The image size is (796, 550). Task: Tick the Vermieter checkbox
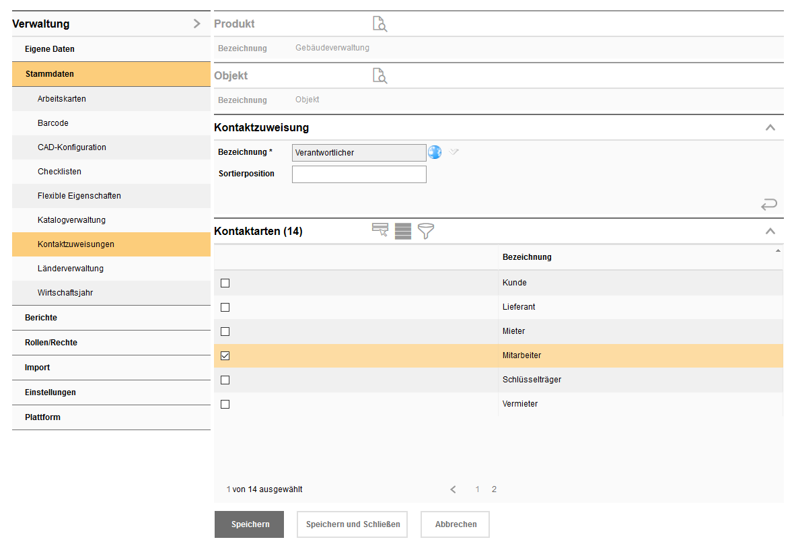[x=225, y=404]
